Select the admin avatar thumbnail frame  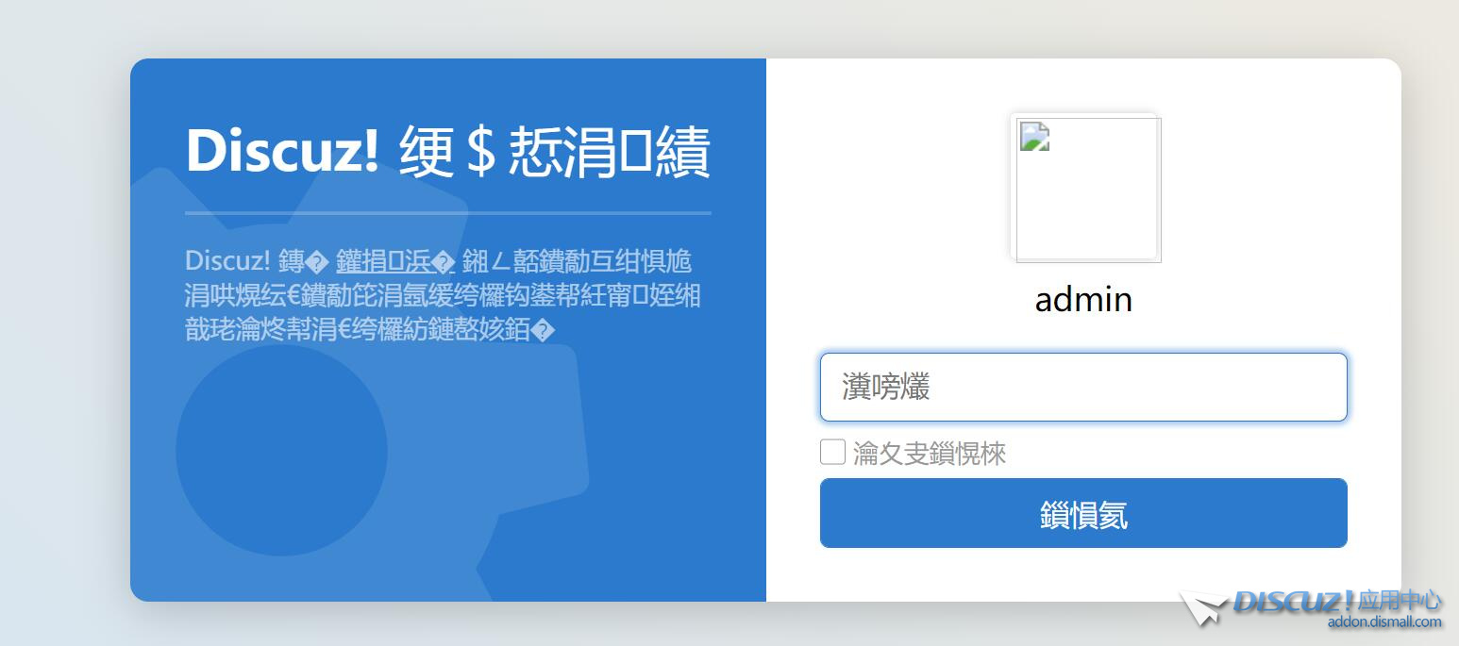(1086, 189)
